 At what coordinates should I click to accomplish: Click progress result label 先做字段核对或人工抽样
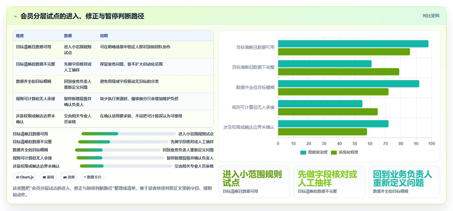[x=192, y=142]
